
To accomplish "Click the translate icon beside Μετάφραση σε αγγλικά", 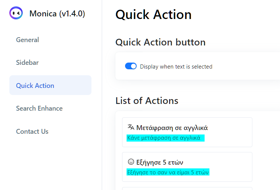I will pos(131,127).
